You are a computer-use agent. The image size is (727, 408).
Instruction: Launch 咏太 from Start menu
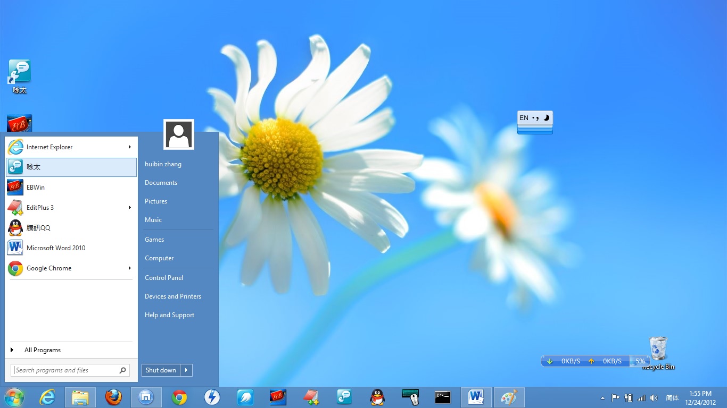pos(71,167)
